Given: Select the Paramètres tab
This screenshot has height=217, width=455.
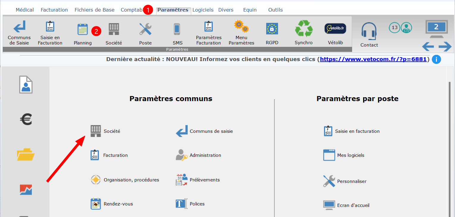Looking at the screenshot, I should point(173,10).
